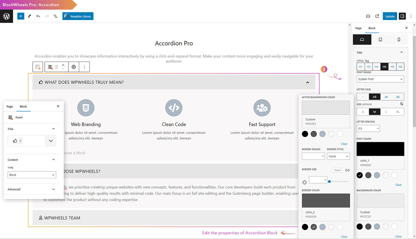Click the Update button
The image size is (416, 239).
pyautogui.click(x=390, y=16)
